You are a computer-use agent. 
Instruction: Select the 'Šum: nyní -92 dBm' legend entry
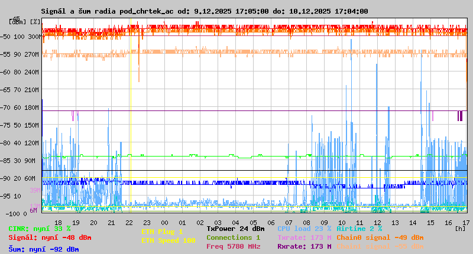pos(44,249)
